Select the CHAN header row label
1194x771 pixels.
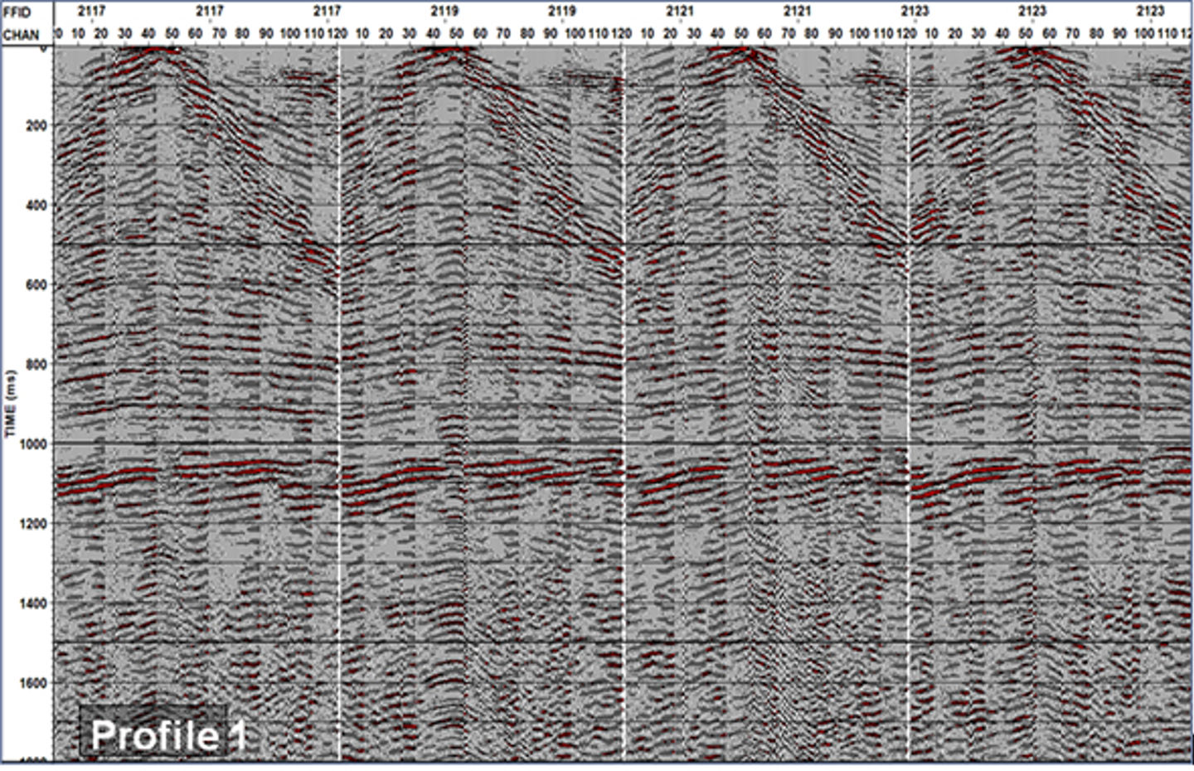coord(21,36)
